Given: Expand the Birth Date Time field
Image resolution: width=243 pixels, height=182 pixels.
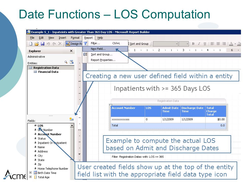Looking at the screenshot, I should click(x=31, y=173).
